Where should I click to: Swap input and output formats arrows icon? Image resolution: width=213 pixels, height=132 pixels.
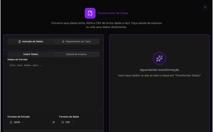54,122
